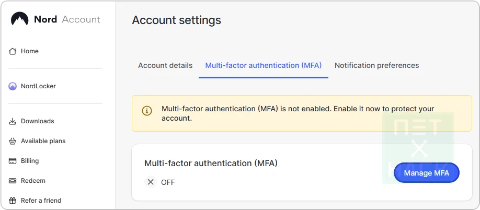The width and height of the screenshot is (480, 210).
Task: Click the X icon beside OFF status
Action: (151, 182)
